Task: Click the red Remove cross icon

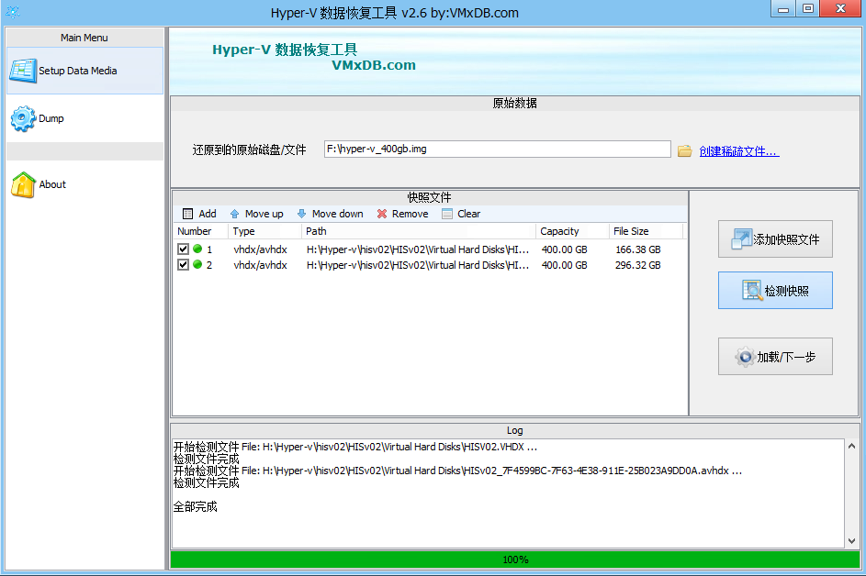Action: (x=382, y=214)
